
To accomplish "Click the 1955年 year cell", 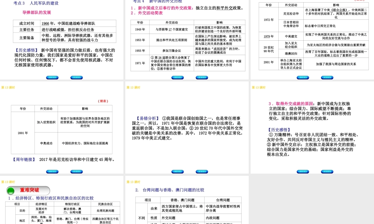I will pyautogui.click(x=140, y=50).
